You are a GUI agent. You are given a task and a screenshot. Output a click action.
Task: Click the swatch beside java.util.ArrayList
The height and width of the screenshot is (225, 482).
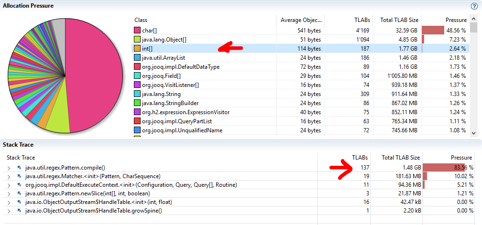tap(137, 57)
